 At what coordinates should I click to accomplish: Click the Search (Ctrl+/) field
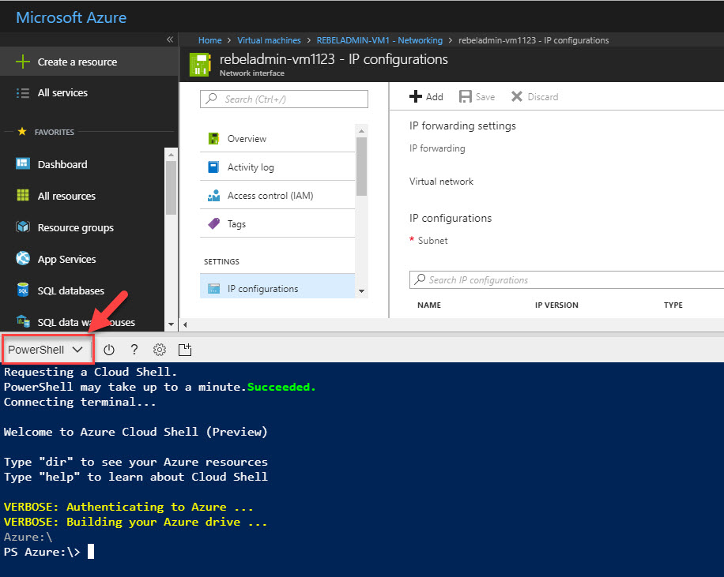284,99
